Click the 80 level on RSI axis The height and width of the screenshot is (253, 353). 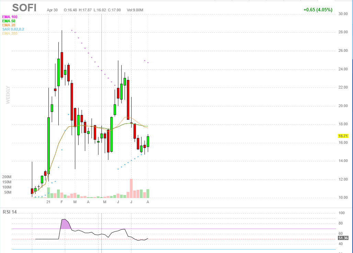pos(341,223)
